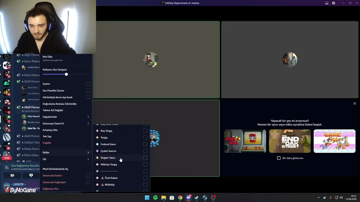The width and height of the screenshot is (360, 202).
Task: Check the Yargıç role checkbox
Action: coord(145,137)
